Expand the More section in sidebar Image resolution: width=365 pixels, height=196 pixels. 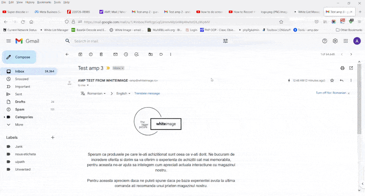click(19, 125)
